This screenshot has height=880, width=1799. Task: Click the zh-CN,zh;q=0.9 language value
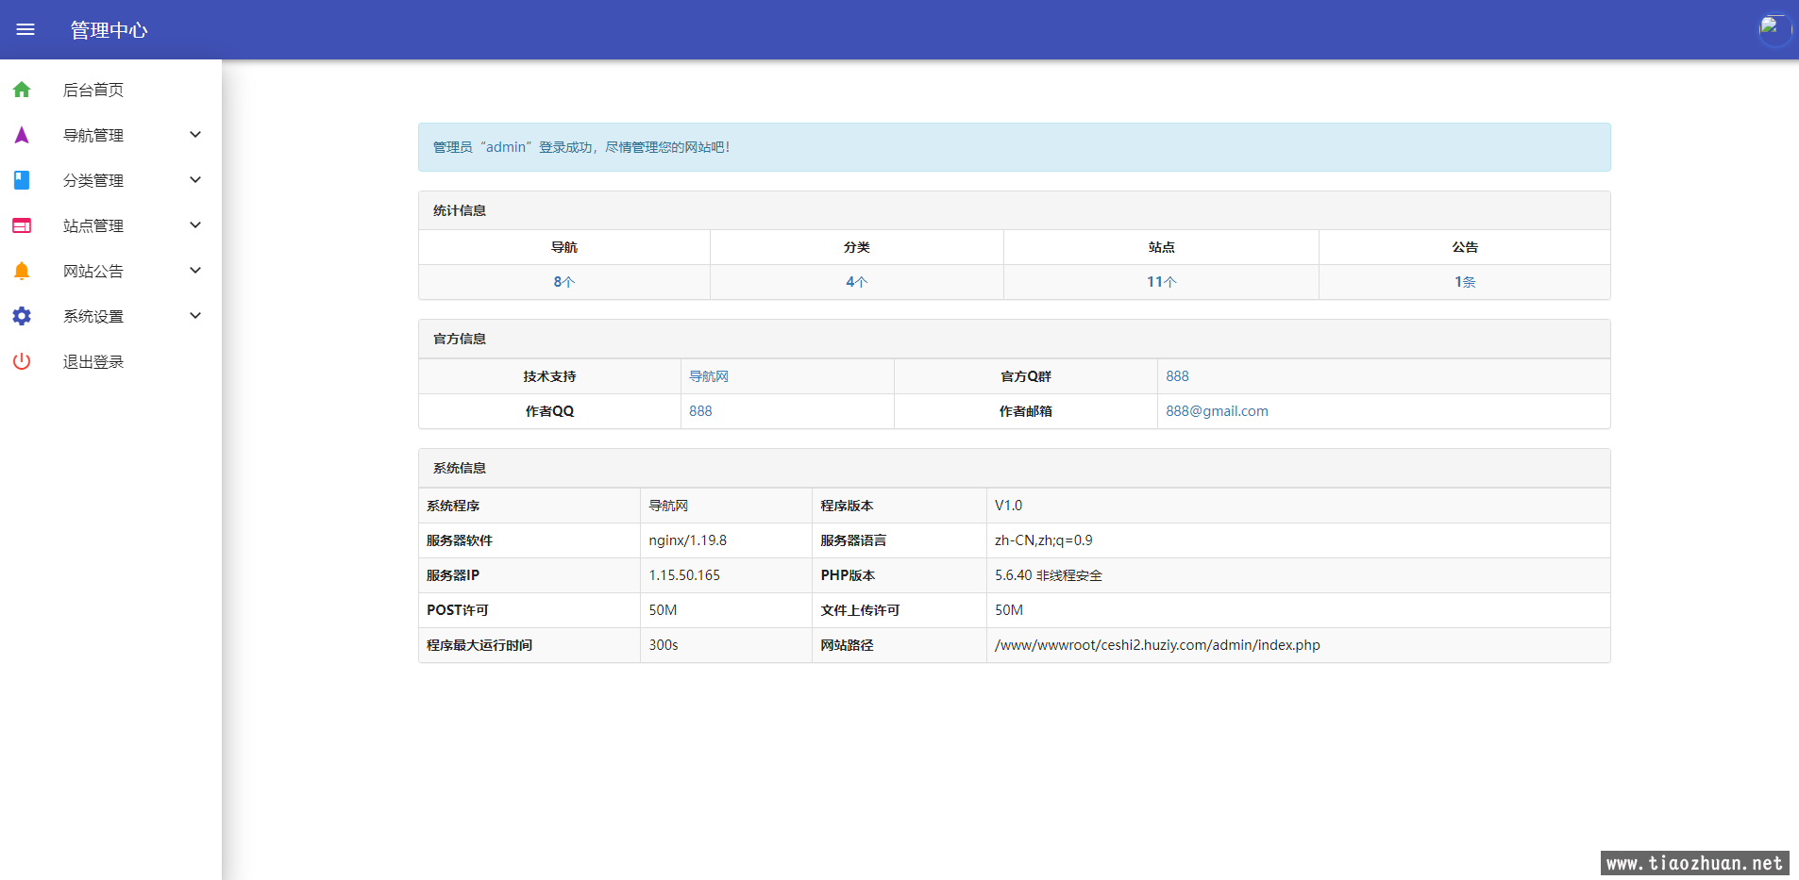[x=1044, y=540]
